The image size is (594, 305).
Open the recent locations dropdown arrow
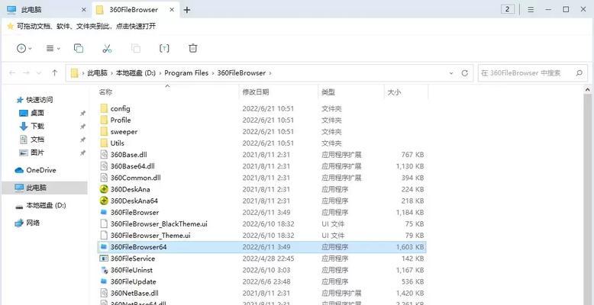coord(39,73)
